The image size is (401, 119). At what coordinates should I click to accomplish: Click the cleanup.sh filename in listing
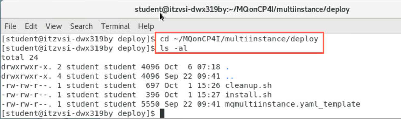click(248, 85)
